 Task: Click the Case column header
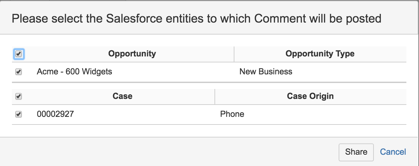tap(122, 96)
